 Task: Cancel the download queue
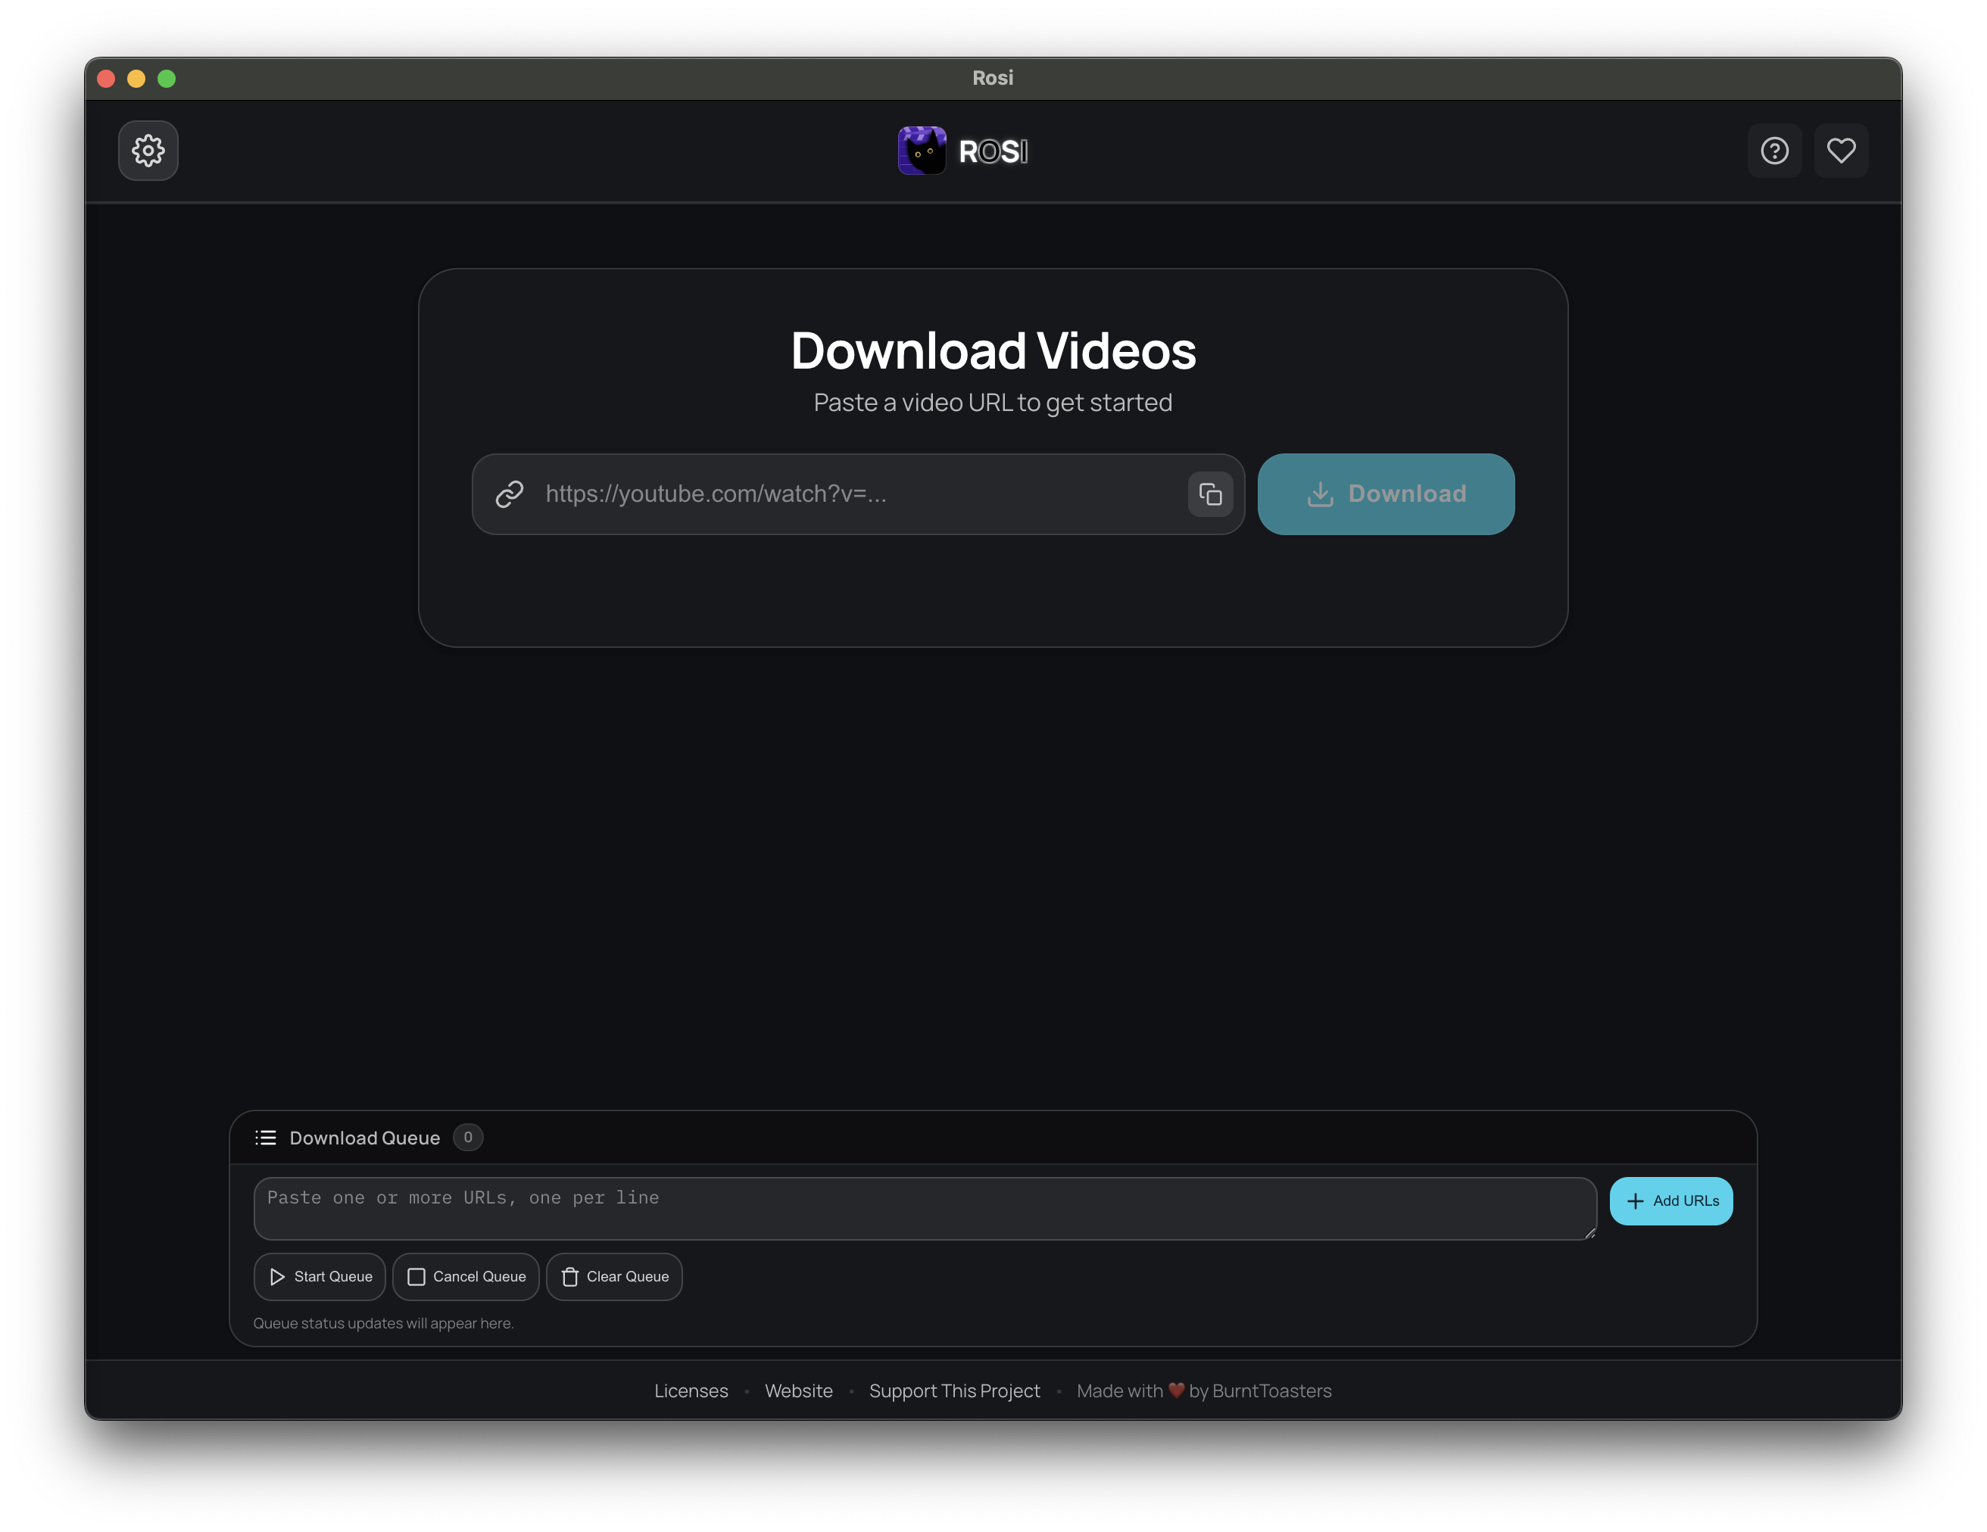pos(466,1276)
